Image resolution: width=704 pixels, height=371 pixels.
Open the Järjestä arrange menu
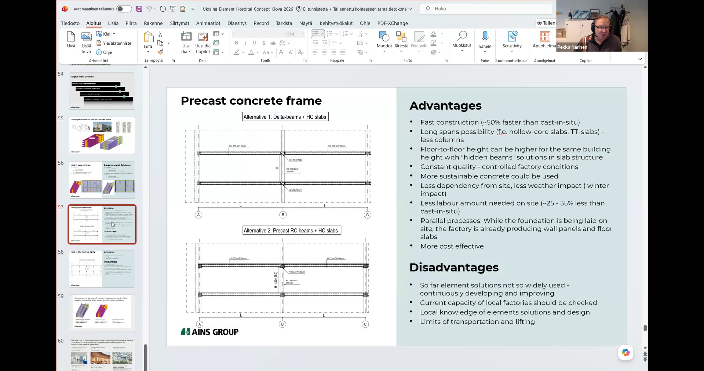click(x=401, y=42)
